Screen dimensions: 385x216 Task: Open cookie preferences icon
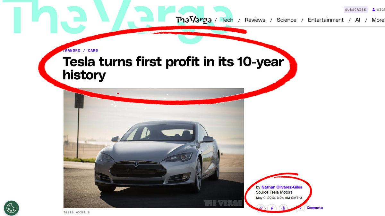point(12,208)
